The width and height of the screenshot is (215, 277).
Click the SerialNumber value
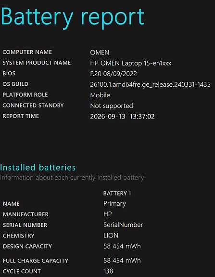coord(123,225)
